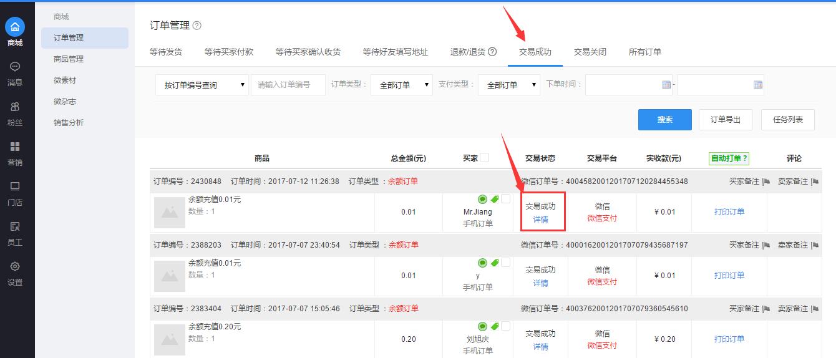Click green chat bubble icon for Mr.Jiang
This screenshot has height=358, width=836.
pos(482,200)
